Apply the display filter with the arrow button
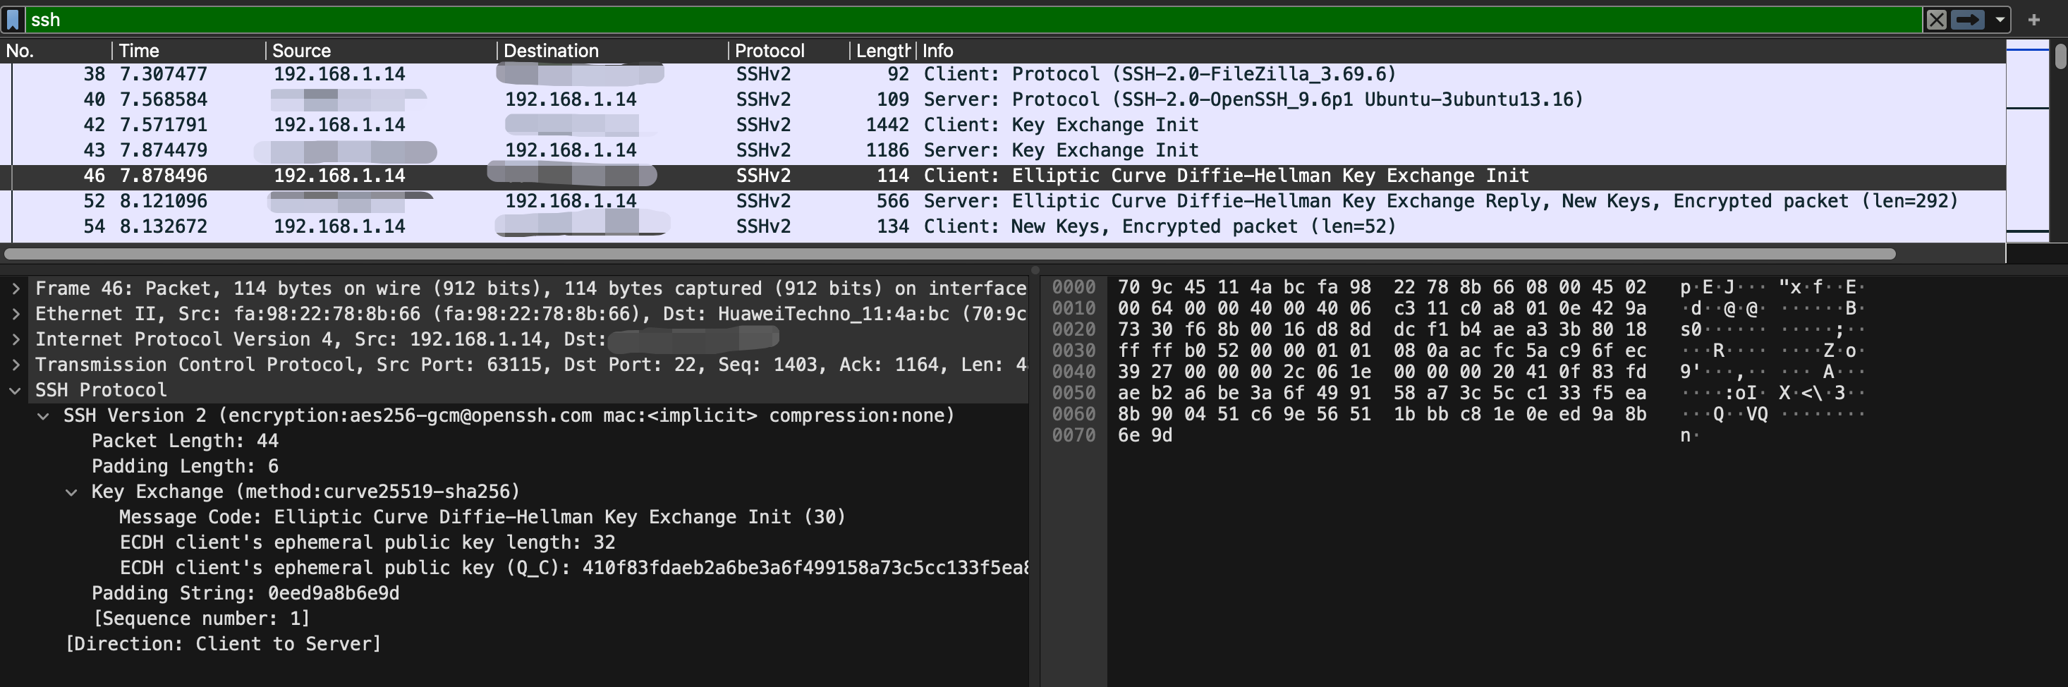Viewport: 2068px width, 687px height. click(1968, 19)
